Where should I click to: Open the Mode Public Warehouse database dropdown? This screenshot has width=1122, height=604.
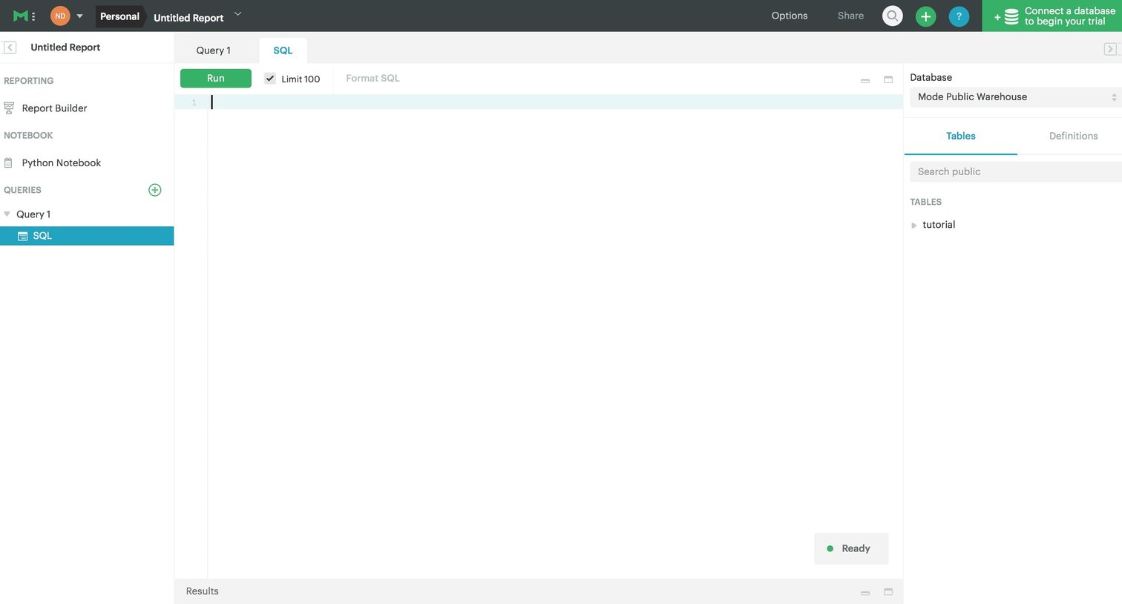(1016, 97)
